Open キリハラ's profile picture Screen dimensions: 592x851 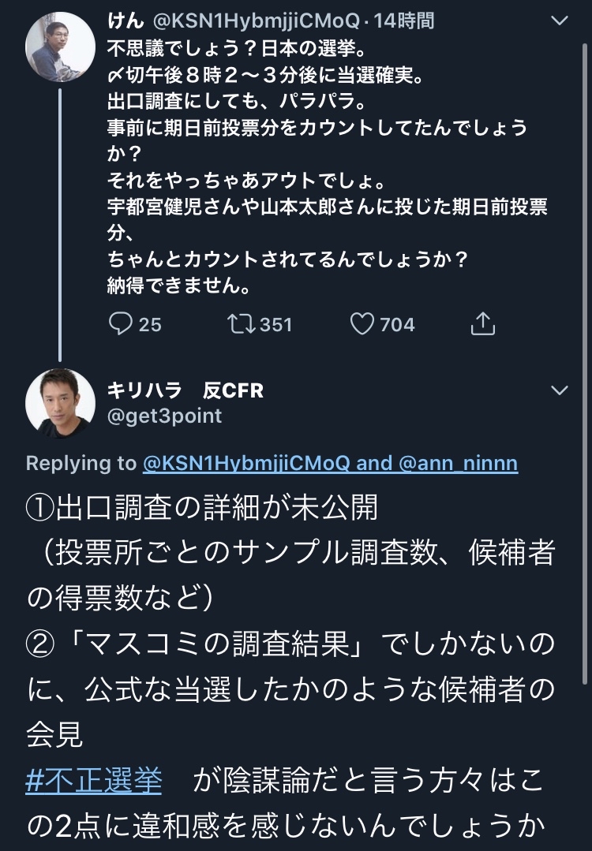[x=61, y=403]
